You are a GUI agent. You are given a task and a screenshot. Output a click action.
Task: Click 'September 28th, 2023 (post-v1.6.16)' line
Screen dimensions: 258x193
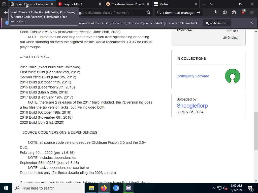pos(49,163)
